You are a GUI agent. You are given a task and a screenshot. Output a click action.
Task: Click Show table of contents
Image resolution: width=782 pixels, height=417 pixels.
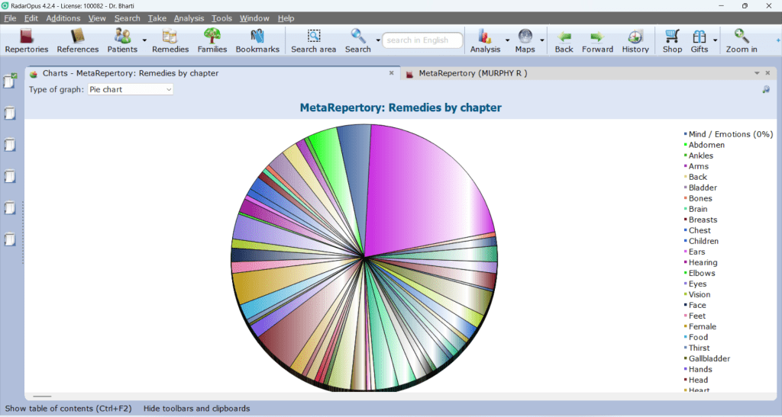(68, 409)
